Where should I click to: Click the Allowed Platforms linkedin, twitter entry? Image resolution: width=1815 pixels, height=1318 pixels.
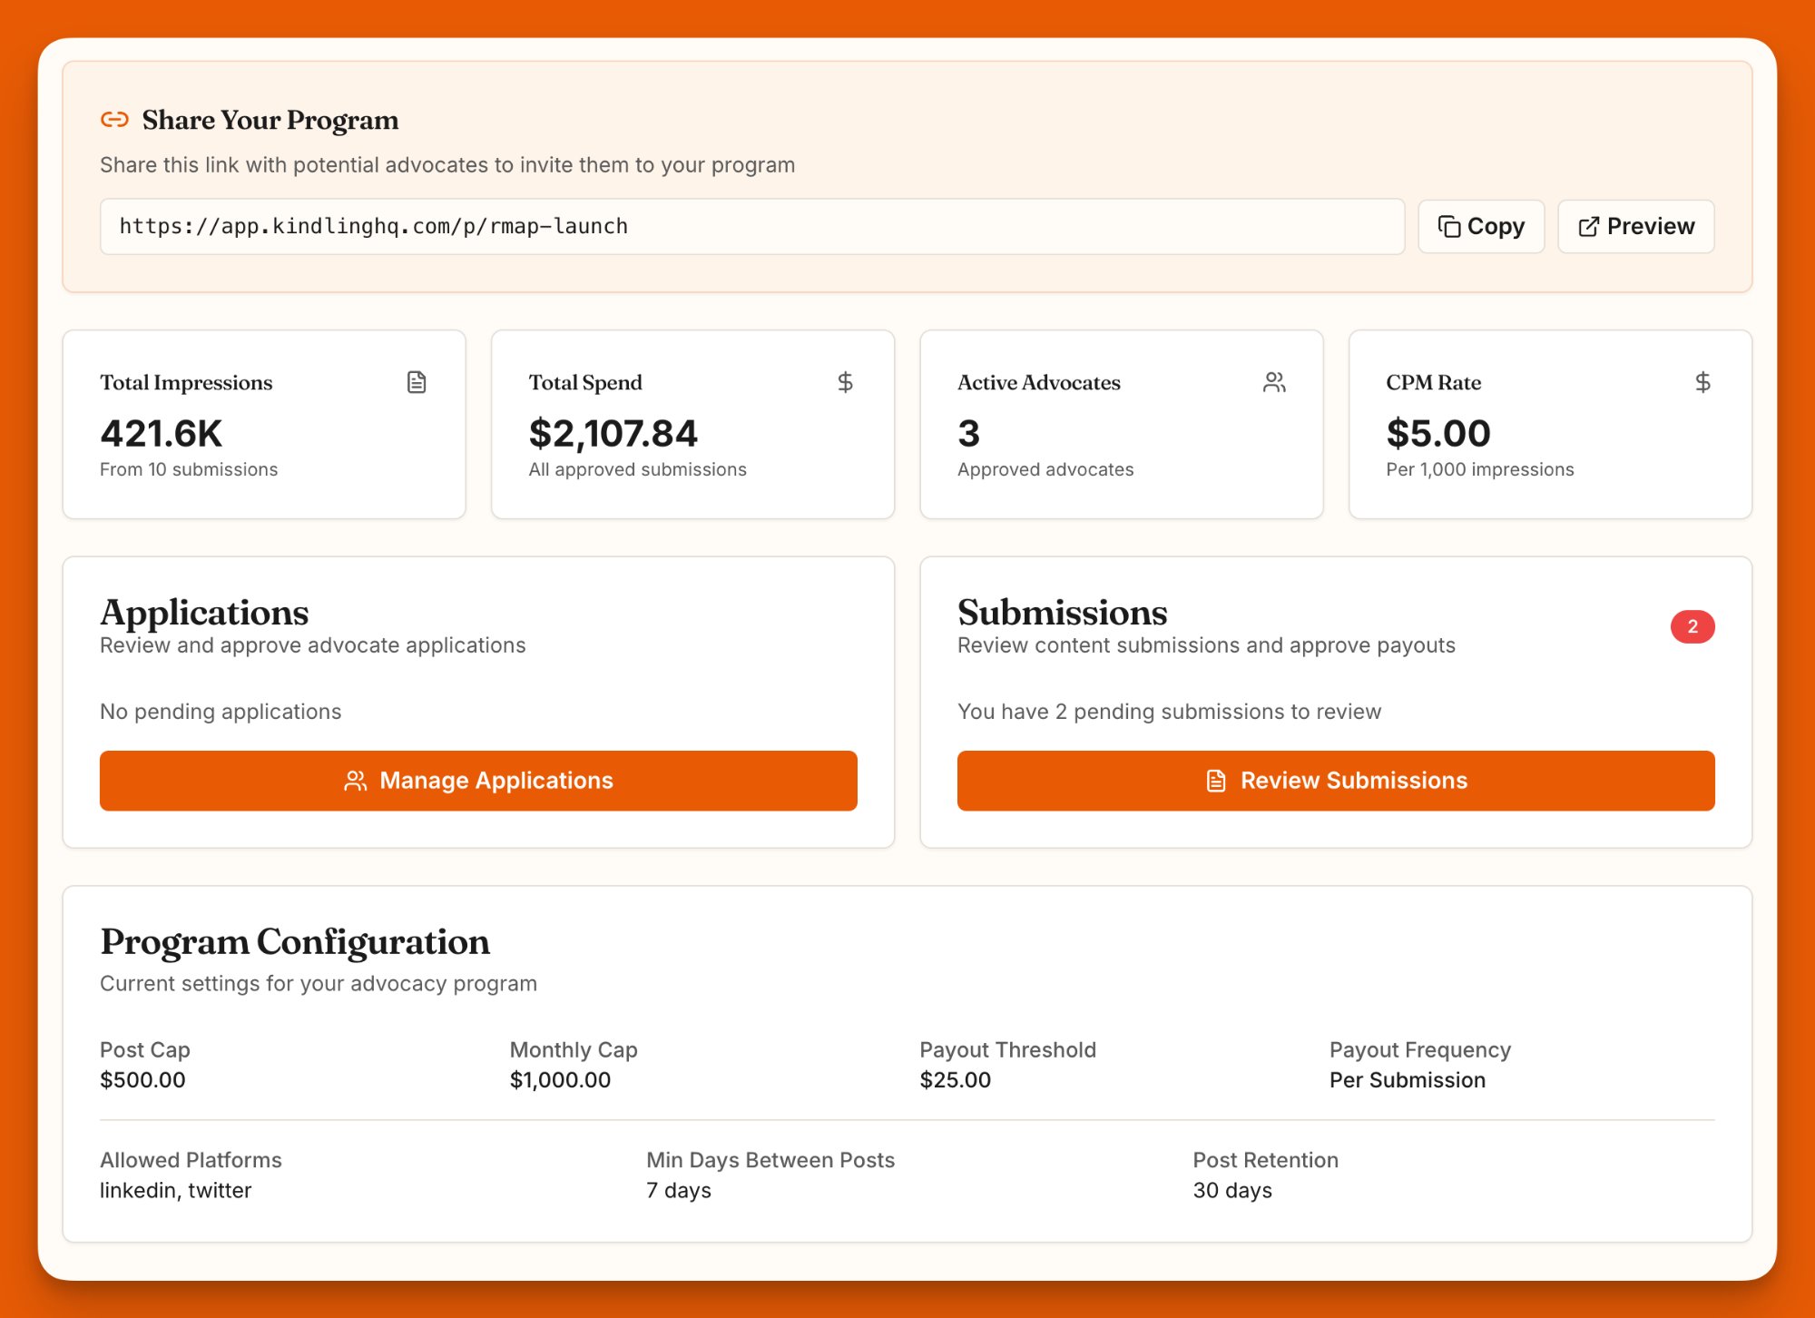coord(175,1190)
